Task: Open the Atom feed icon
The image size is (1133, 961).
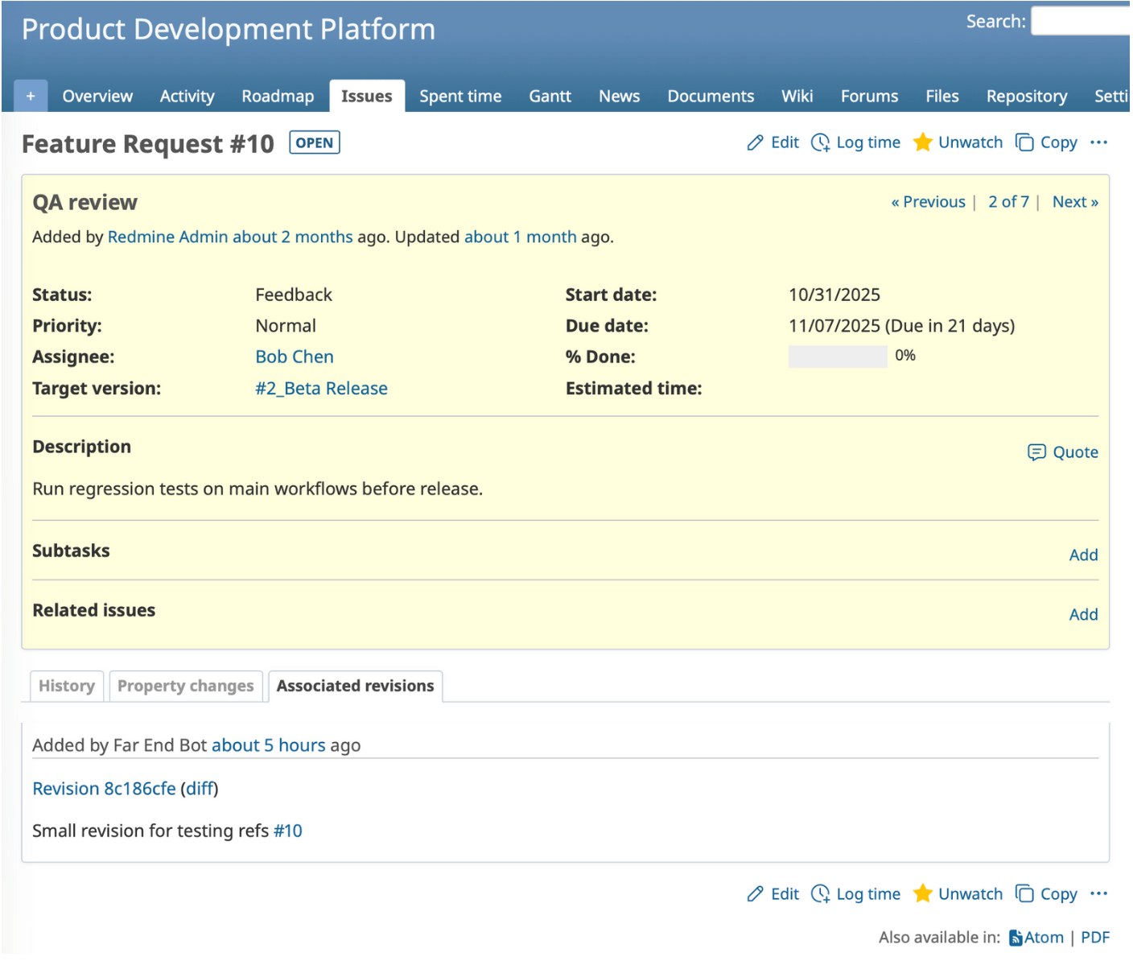Action: [x=1016, y=937]
